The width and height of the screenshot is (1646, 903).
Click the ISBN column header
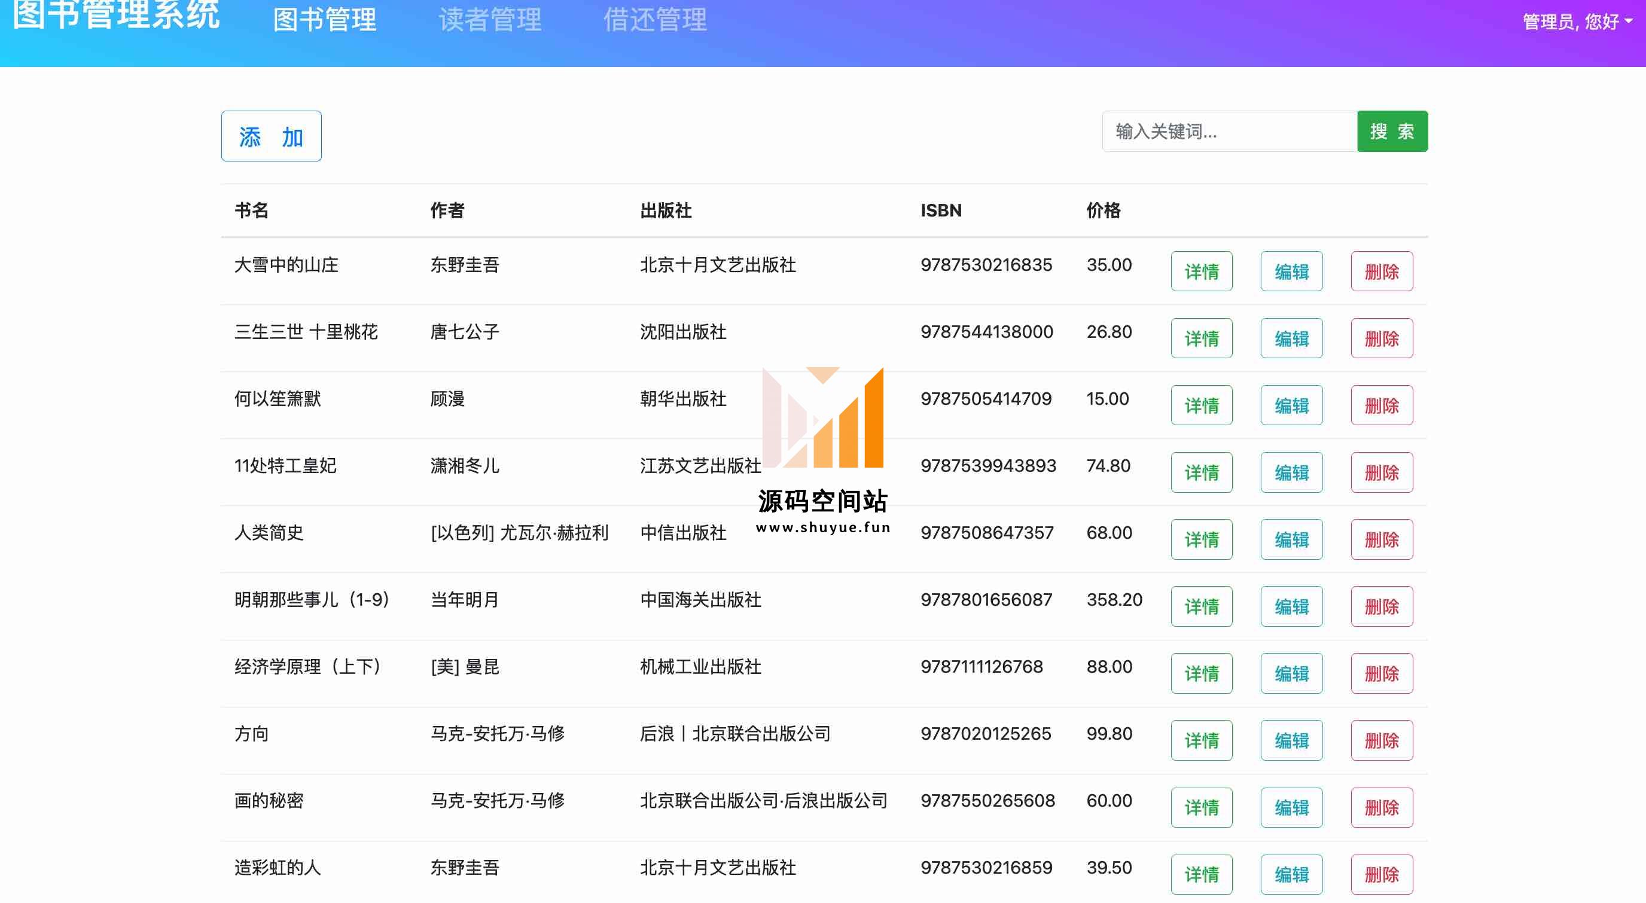pos(941,211)
